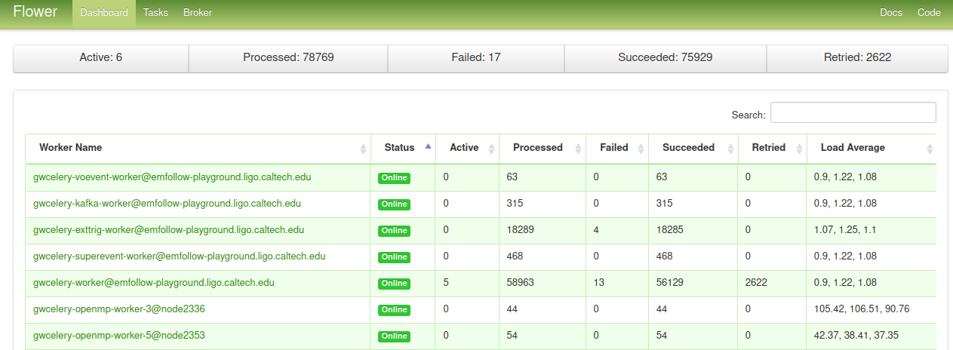Open gwcelery-kafka-worker details link
The image size is (953, 350).
(x=167, y=204)
